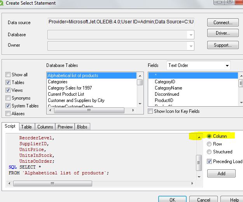Select 'Current Product List' table
Screen dimensions: 243x202
pos(92,94)
